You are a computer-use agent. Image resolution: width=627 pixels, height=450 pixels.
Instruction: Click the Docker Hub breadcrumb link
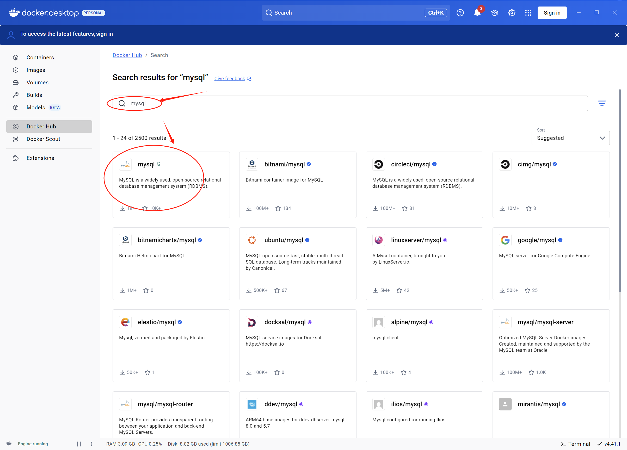(x=127, y=55)
